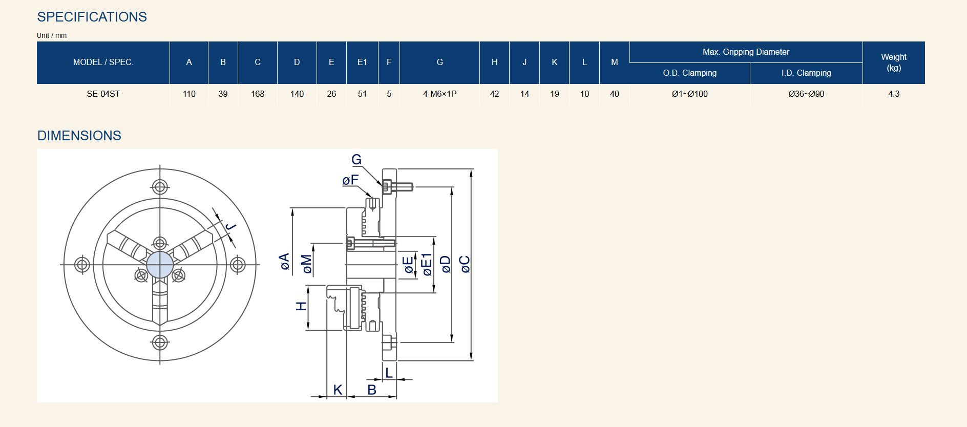Click the K dimension label at bottom
This screenshot has width=967, height=427.
pos(338,390)
